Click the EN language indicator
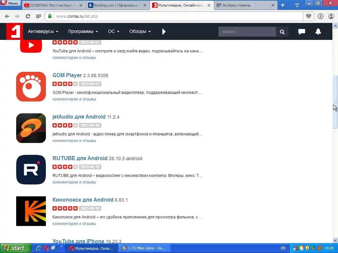Screen dimensions: 338x253 pos(283,248)
